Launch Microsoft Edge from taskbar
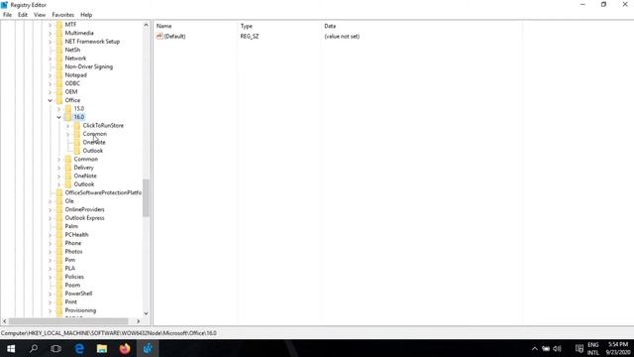 tap(79, 348)
